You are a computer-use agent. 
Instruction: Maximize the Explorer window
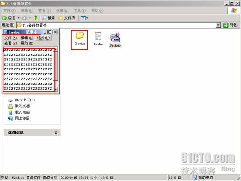[x=232, y=3]
